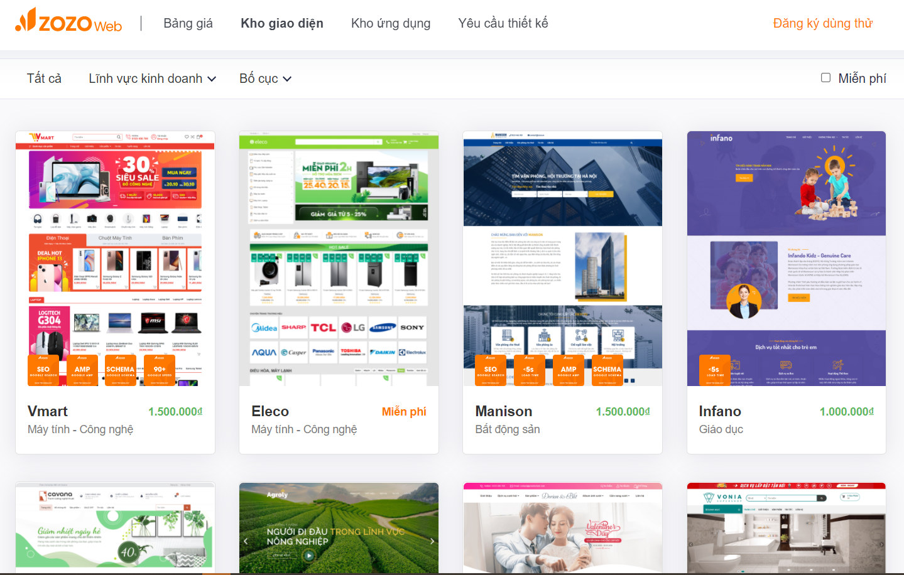Click the ZOZO Web logo
The height and width of the screenshot is (575, 904).
[x=68, y=23]
